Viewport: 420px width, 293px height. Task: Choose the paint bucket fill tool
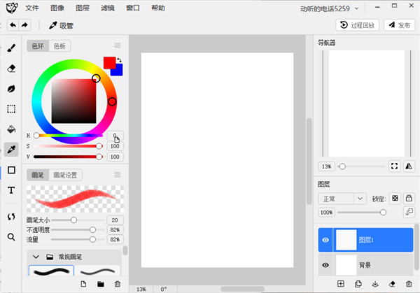pos(11,129)
